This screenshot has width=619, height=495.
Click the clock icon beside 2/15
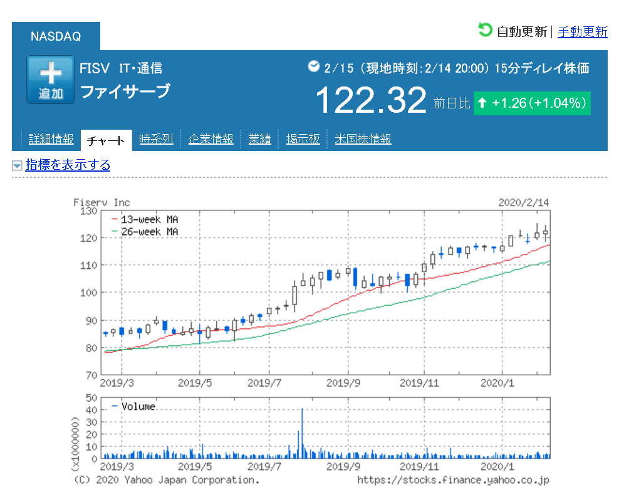tap(313, 66)
